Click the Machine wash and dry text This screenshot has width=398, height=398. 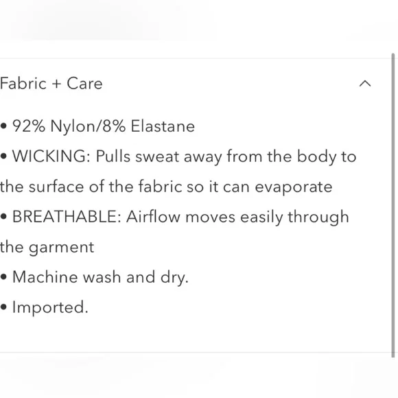coord(100,277)
